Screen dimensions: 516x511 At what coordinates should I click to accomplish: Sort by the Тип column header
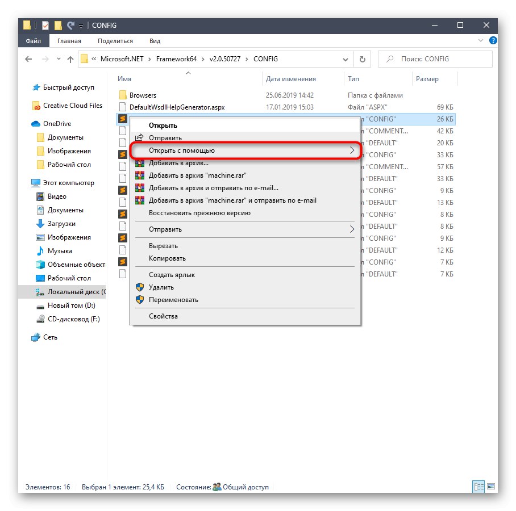coord(353,79)
